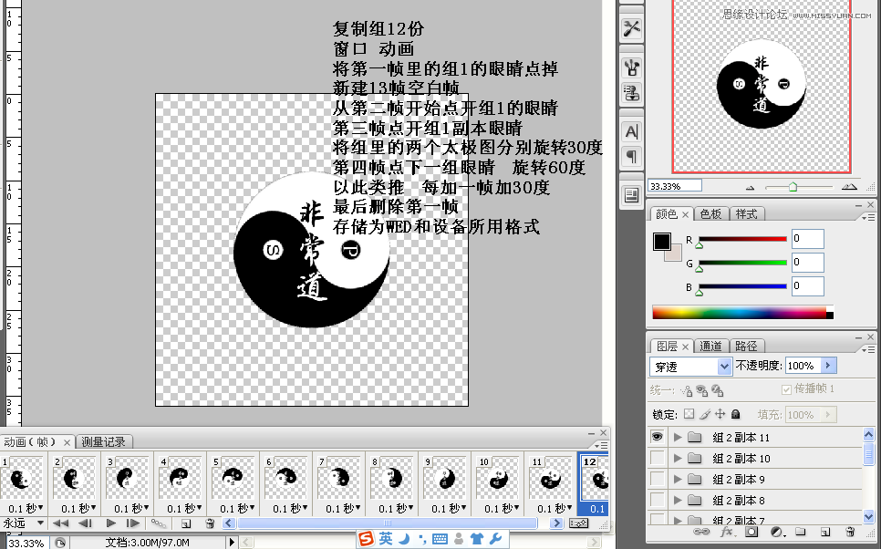Image resolution: width=881 pixels, height=549 pixels.
Task: Switch to the 测量记录 tab
Action: click(102, 440)
